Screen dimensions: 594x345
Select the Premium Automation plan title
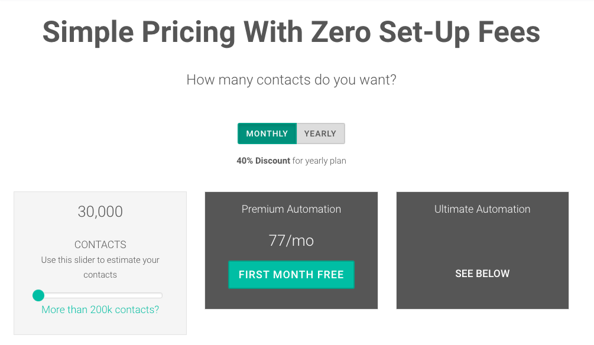tap(291, 209)
